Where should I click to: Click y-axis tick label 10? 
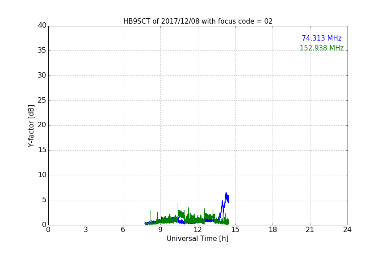[x=42, y=175]
